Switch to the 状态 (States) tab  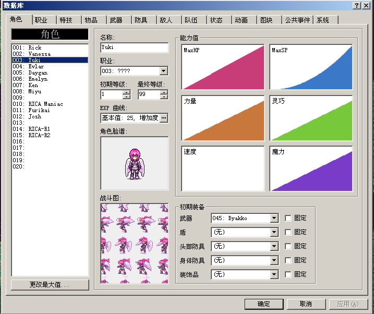[x=220, y=20]
